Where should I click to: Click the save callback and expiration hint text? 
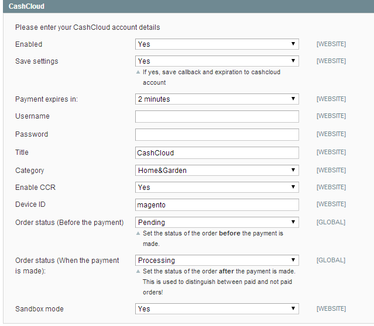[x=211, y=77]
